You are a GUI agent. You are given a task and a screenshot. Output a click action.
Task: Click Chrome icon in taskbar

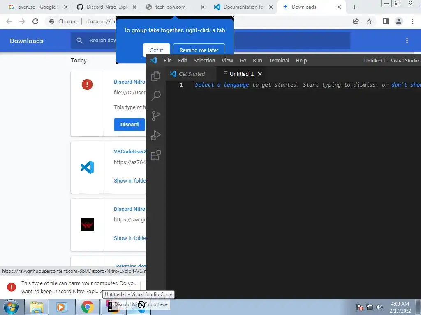click(87, 307)
